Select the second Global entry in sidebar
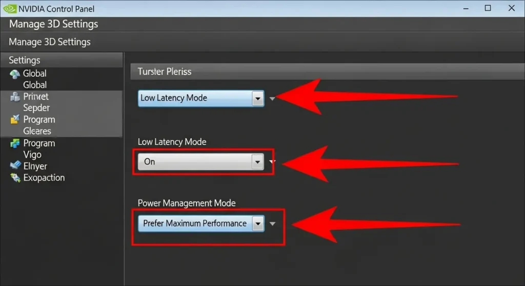This screenshot has width=525, height=286. pyautogui.click(x=35, y=85)
